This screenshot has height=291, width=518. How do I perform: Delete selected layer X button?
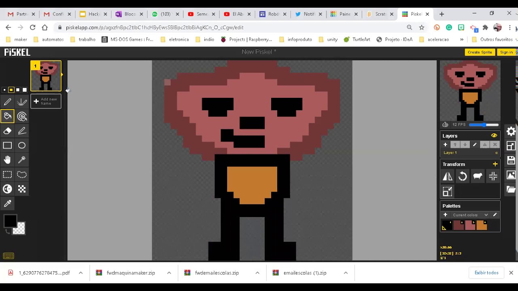495,145
